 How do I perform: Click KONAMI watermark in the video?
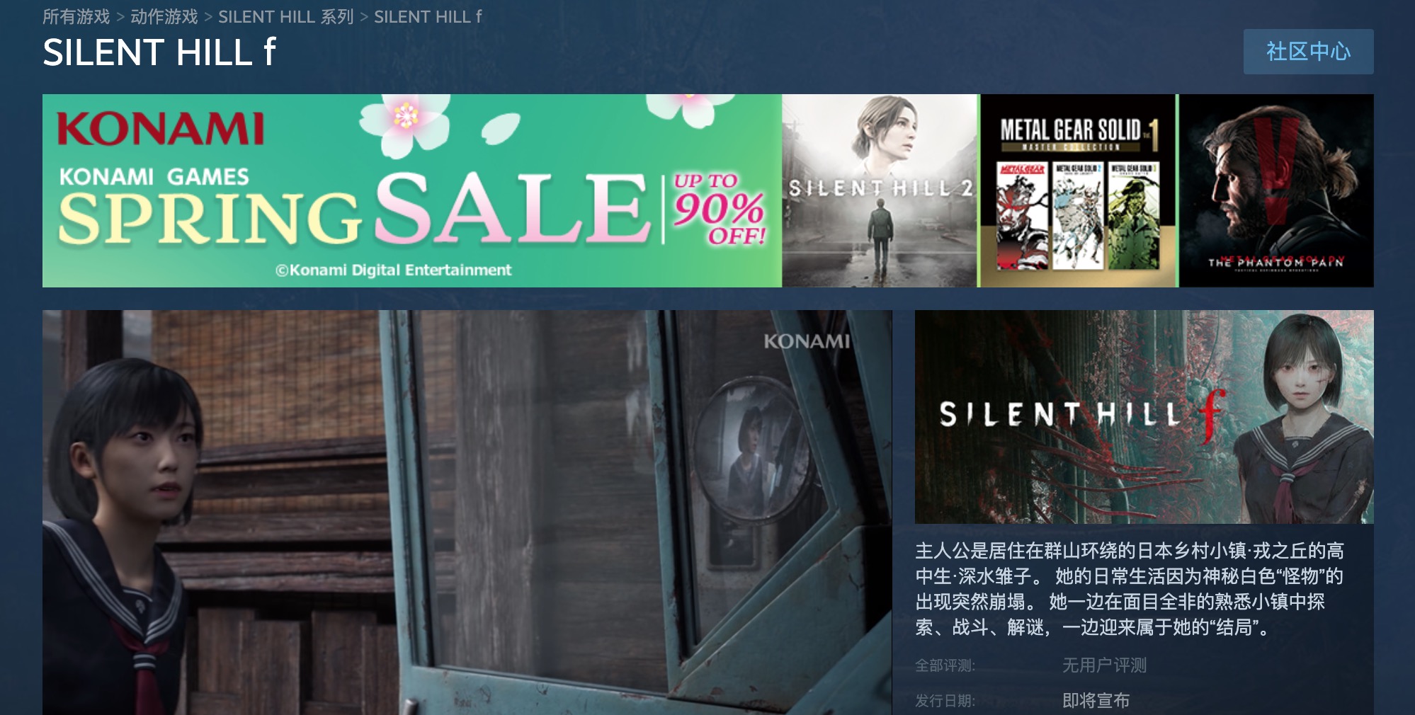coord(807,341)
